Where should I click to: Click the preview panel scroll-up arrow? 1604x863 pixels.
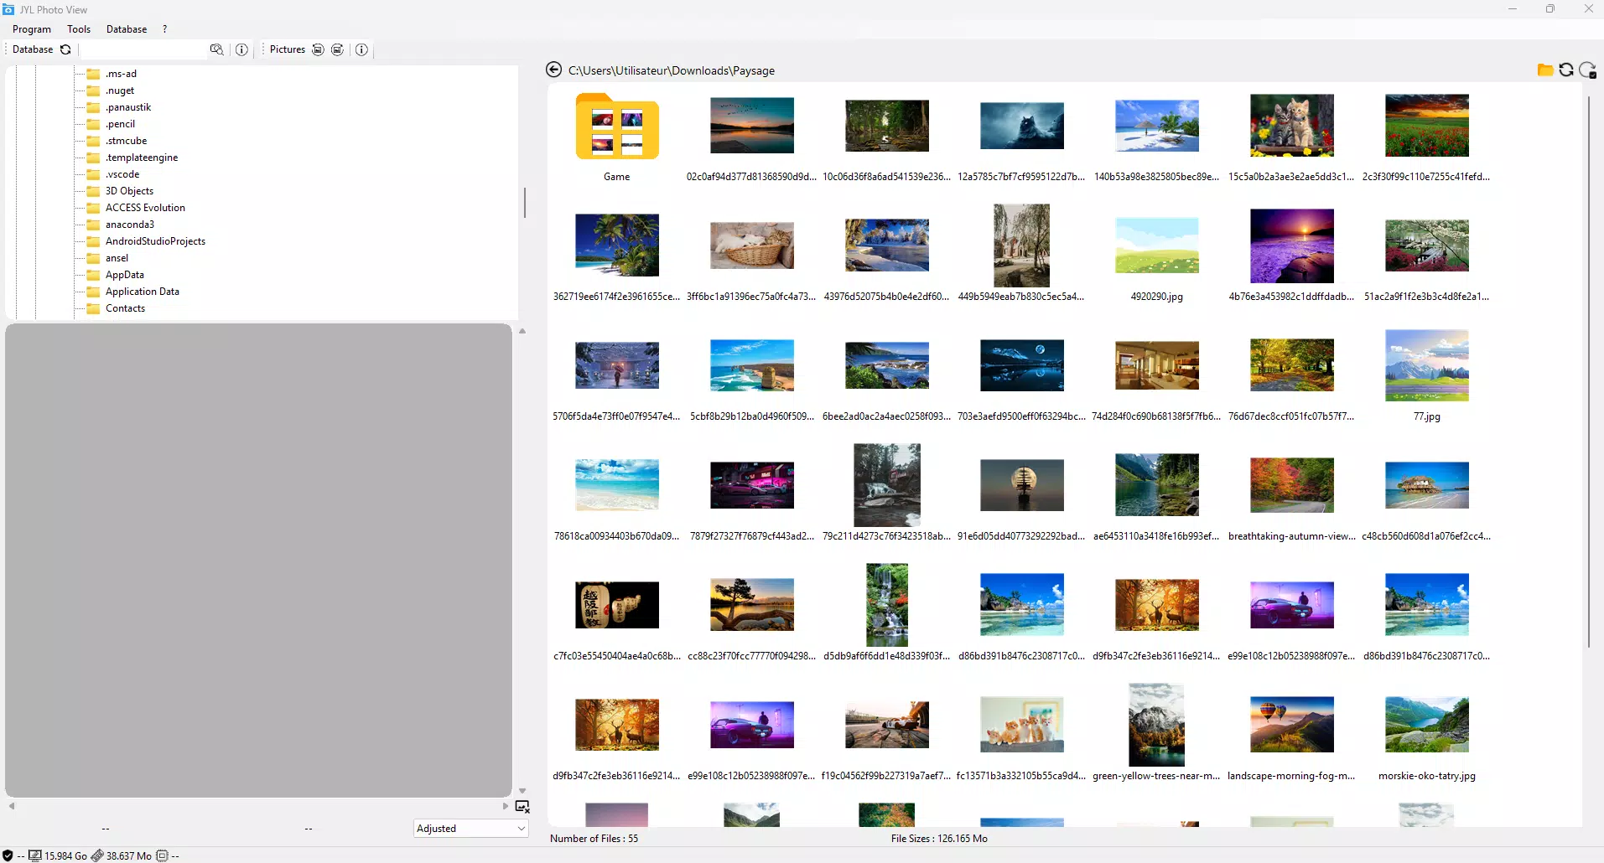522,331
